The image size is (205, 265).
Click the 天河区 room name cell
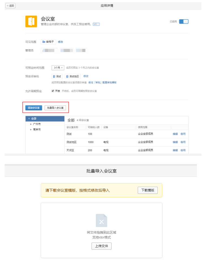(x=70, y=150)
